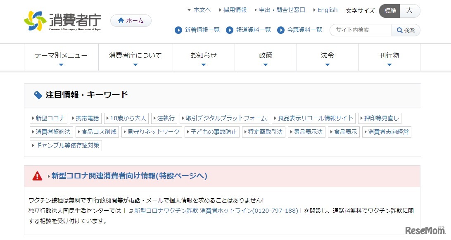
Task: Switch text size to 大
Action: [410, 11]
